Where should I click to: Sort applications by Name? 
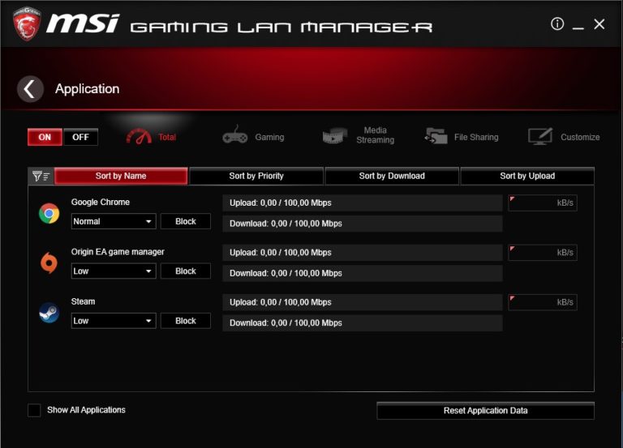pyautogui.click(x=121, y=176)
